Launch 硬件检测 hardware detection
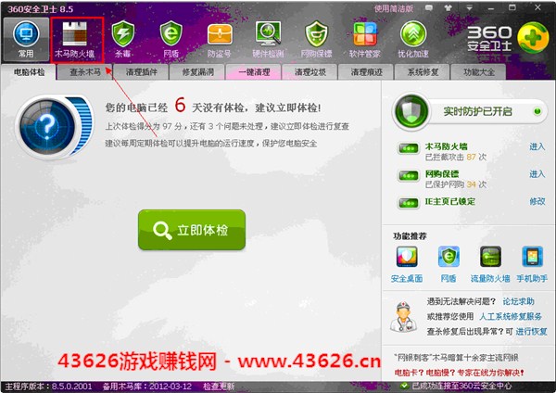 [x=268, y=40]
